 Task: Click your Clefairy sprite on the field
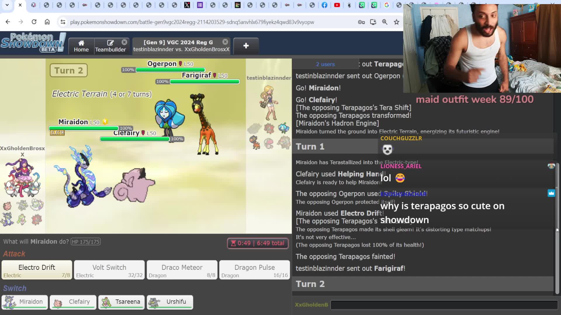[x=134, y=185]
